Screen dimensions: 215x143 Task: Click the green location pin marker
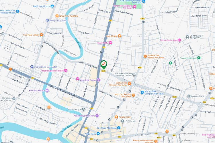pyautogui.click(x=104, y=65)
